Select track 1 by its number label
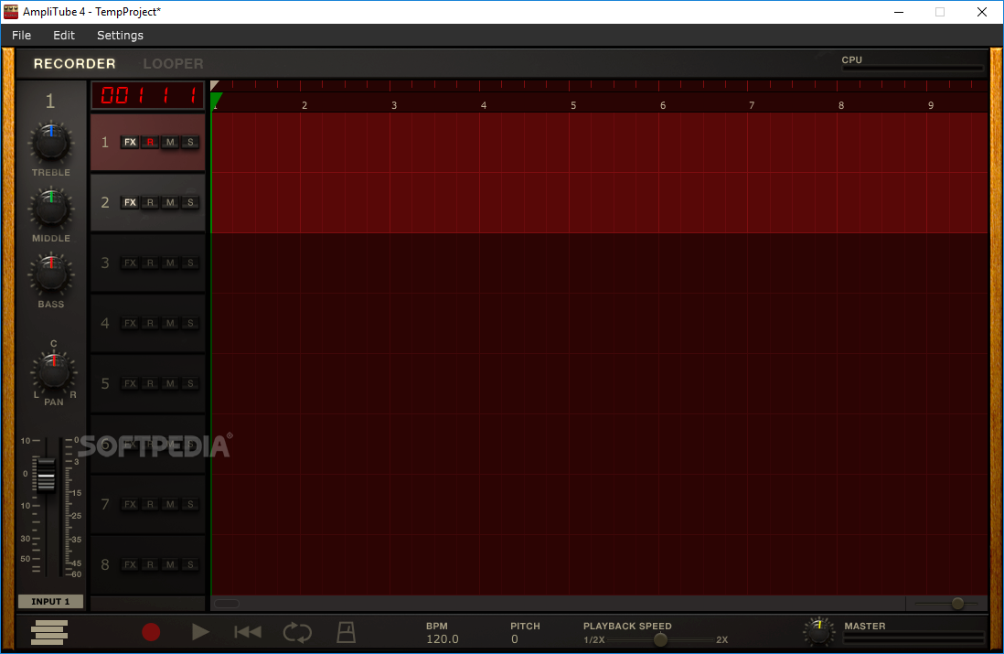 [x=105, y=142]
